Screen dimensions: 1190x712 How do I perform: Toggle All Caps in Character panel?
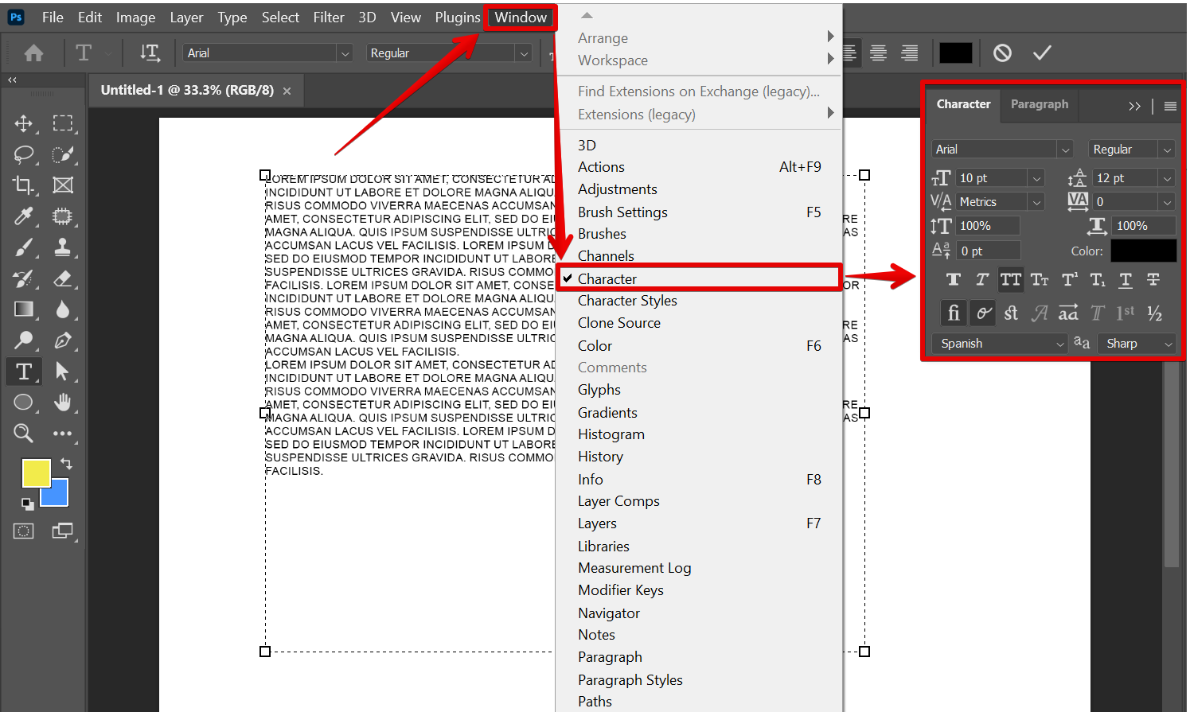tap(1011, 279)
